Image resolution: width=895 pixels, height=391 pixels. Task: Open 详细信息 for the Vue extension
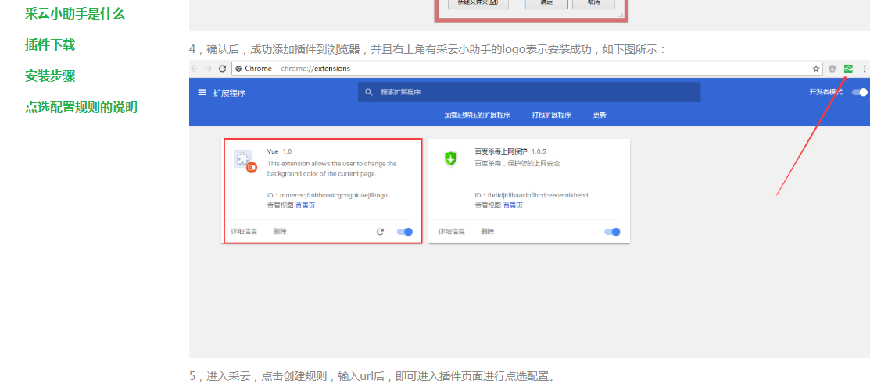(x=244, y=232)
